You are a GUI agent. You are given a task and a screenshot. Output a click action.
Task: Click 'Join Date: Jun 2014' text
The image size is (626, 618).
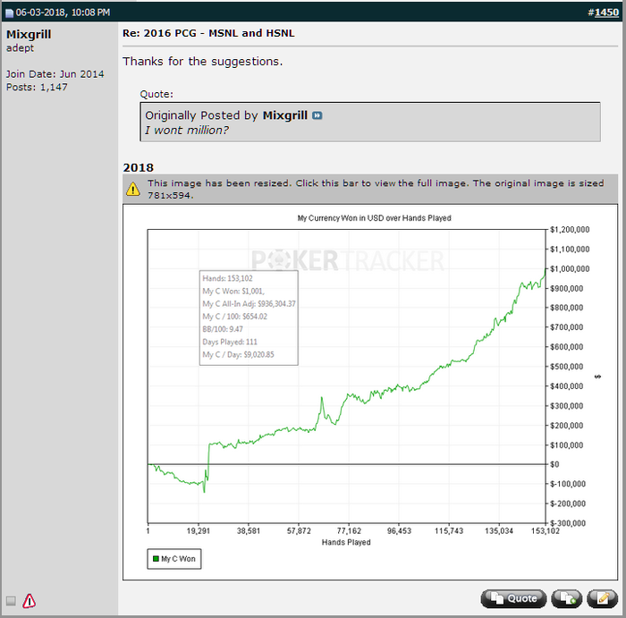pyautogui.click(x=55, y=74)
